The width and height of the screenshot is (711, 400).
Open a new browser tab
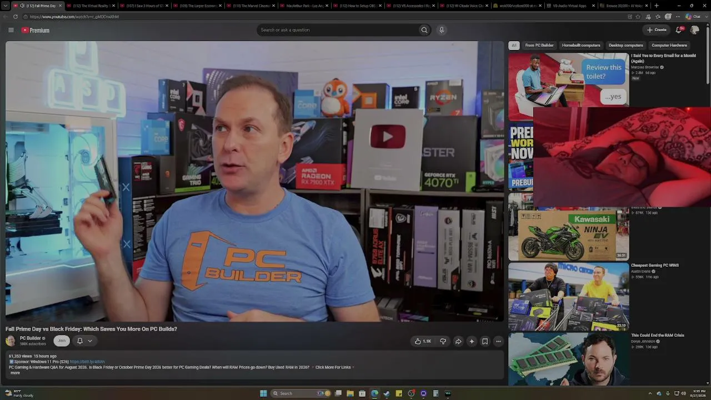click(657, 6)
